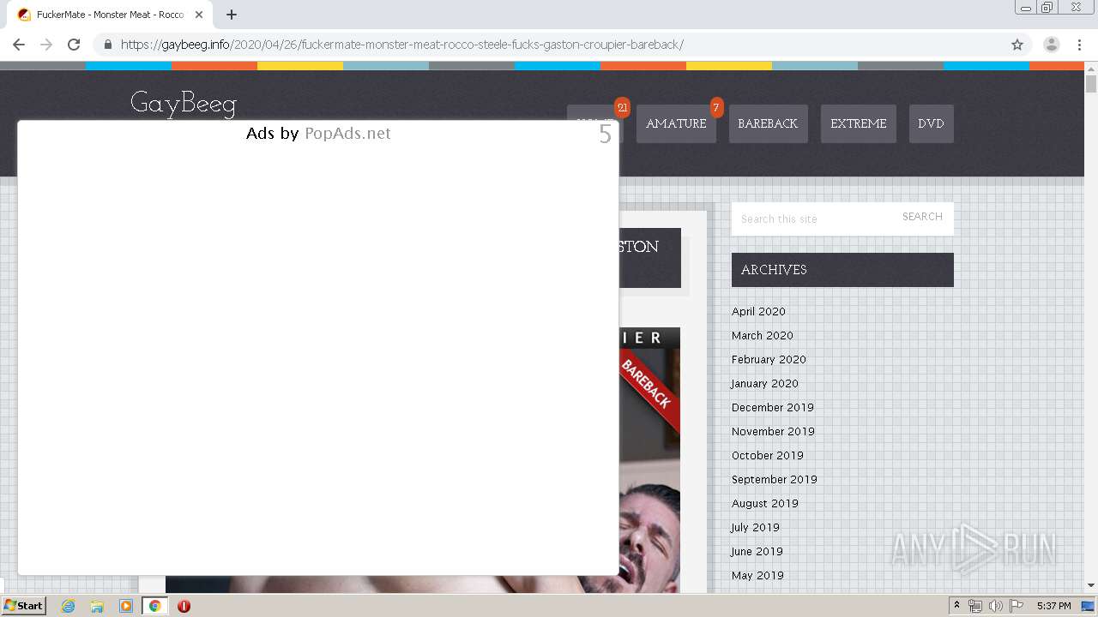
Task: View site security lock information
Action: coord(107,45)
